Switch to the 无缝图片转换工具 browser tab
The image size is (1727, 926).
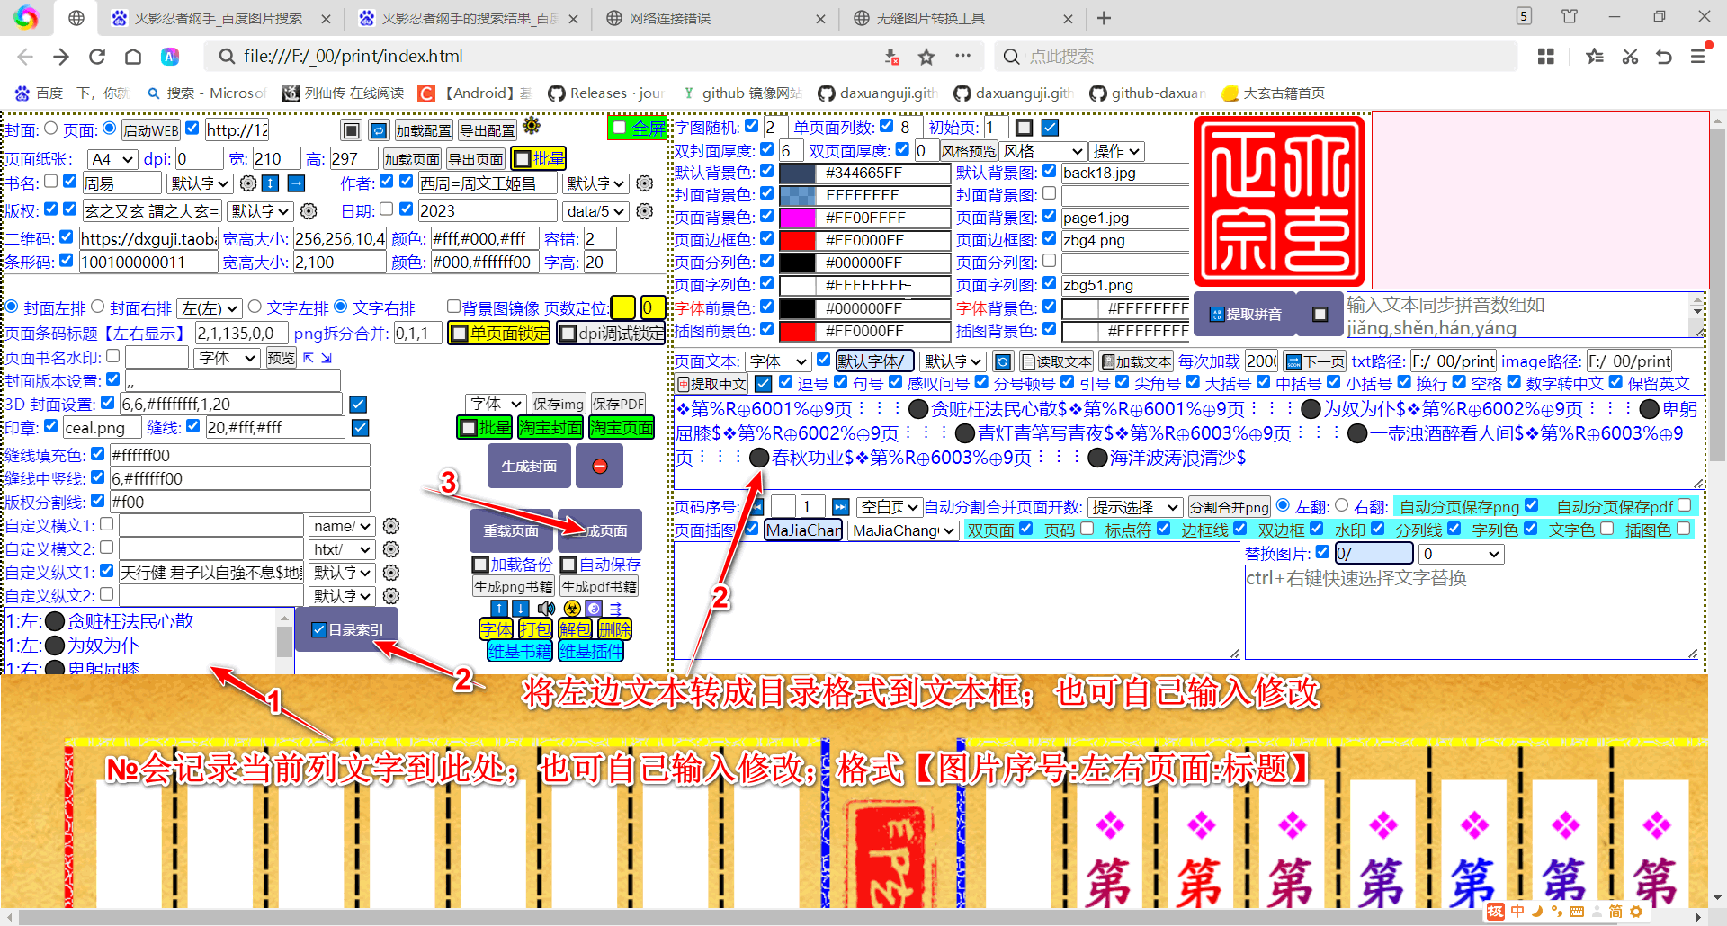pyautogui.click(x=953, y=18)
